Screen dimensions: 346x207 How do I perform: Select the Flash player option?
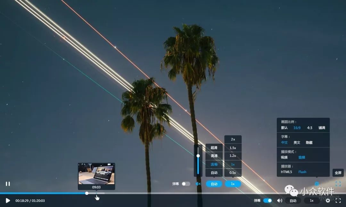[302, 172]
